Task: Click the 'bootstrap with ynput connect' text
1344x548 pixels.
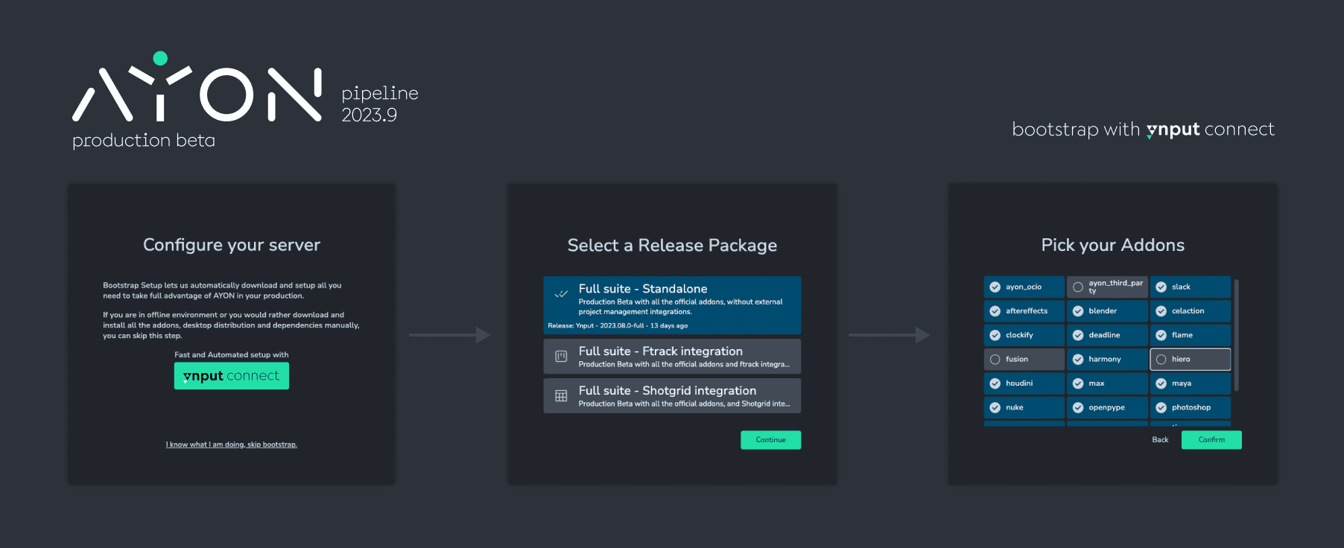Action: pyautogui.click(x=1143, y=130)
